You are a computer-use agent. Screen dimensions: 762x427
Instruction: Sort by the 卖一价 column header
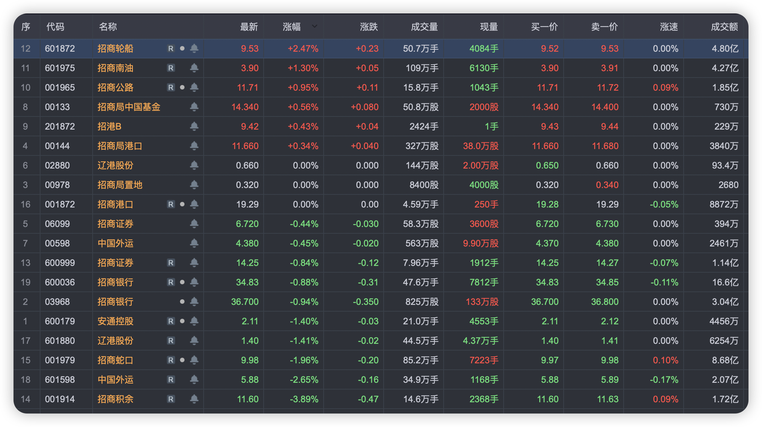pos(604,27)
